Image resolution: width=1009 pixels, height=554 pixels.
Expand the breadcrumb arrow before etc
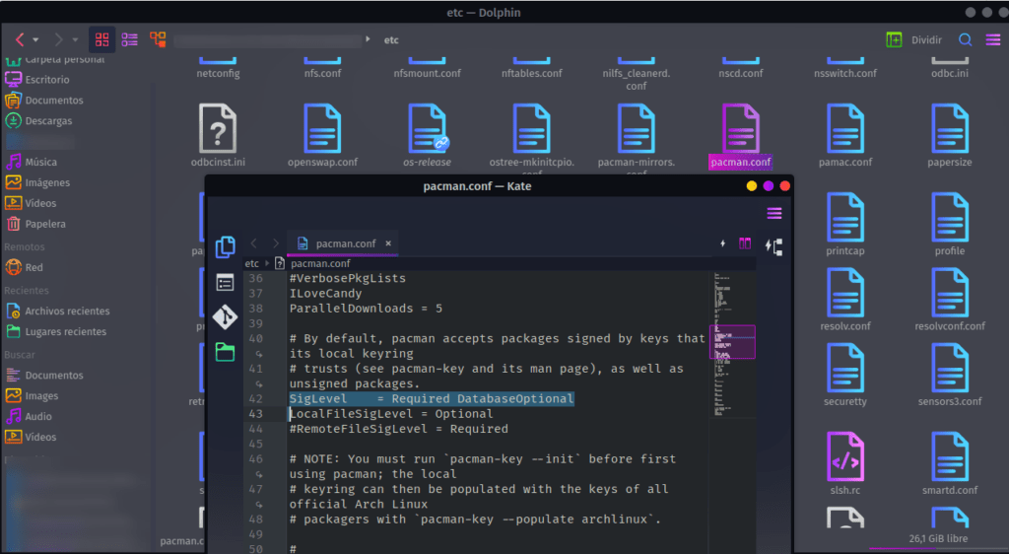click(x=369, y=39)
